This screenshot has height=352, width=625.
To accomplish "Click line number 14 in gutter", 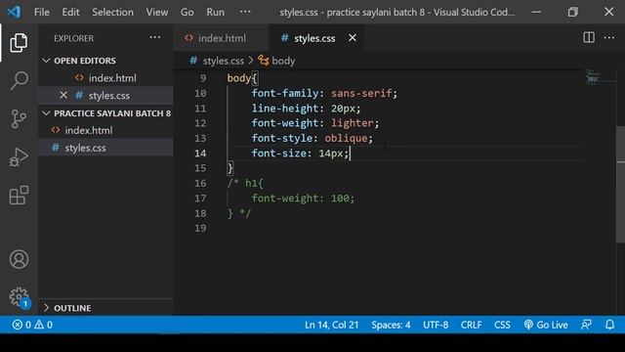I will click(200, 154).
